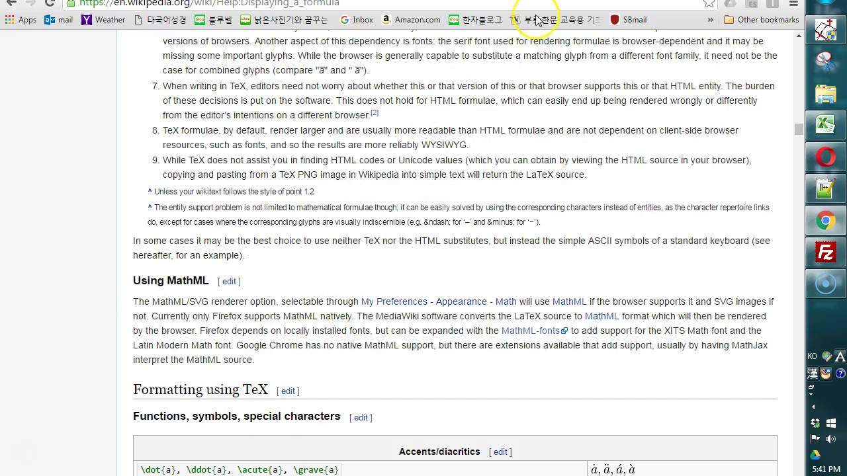Viewport: 847px width, 476px height.
Task: Open the volume control speaker icon
Action: click(831, 439)
